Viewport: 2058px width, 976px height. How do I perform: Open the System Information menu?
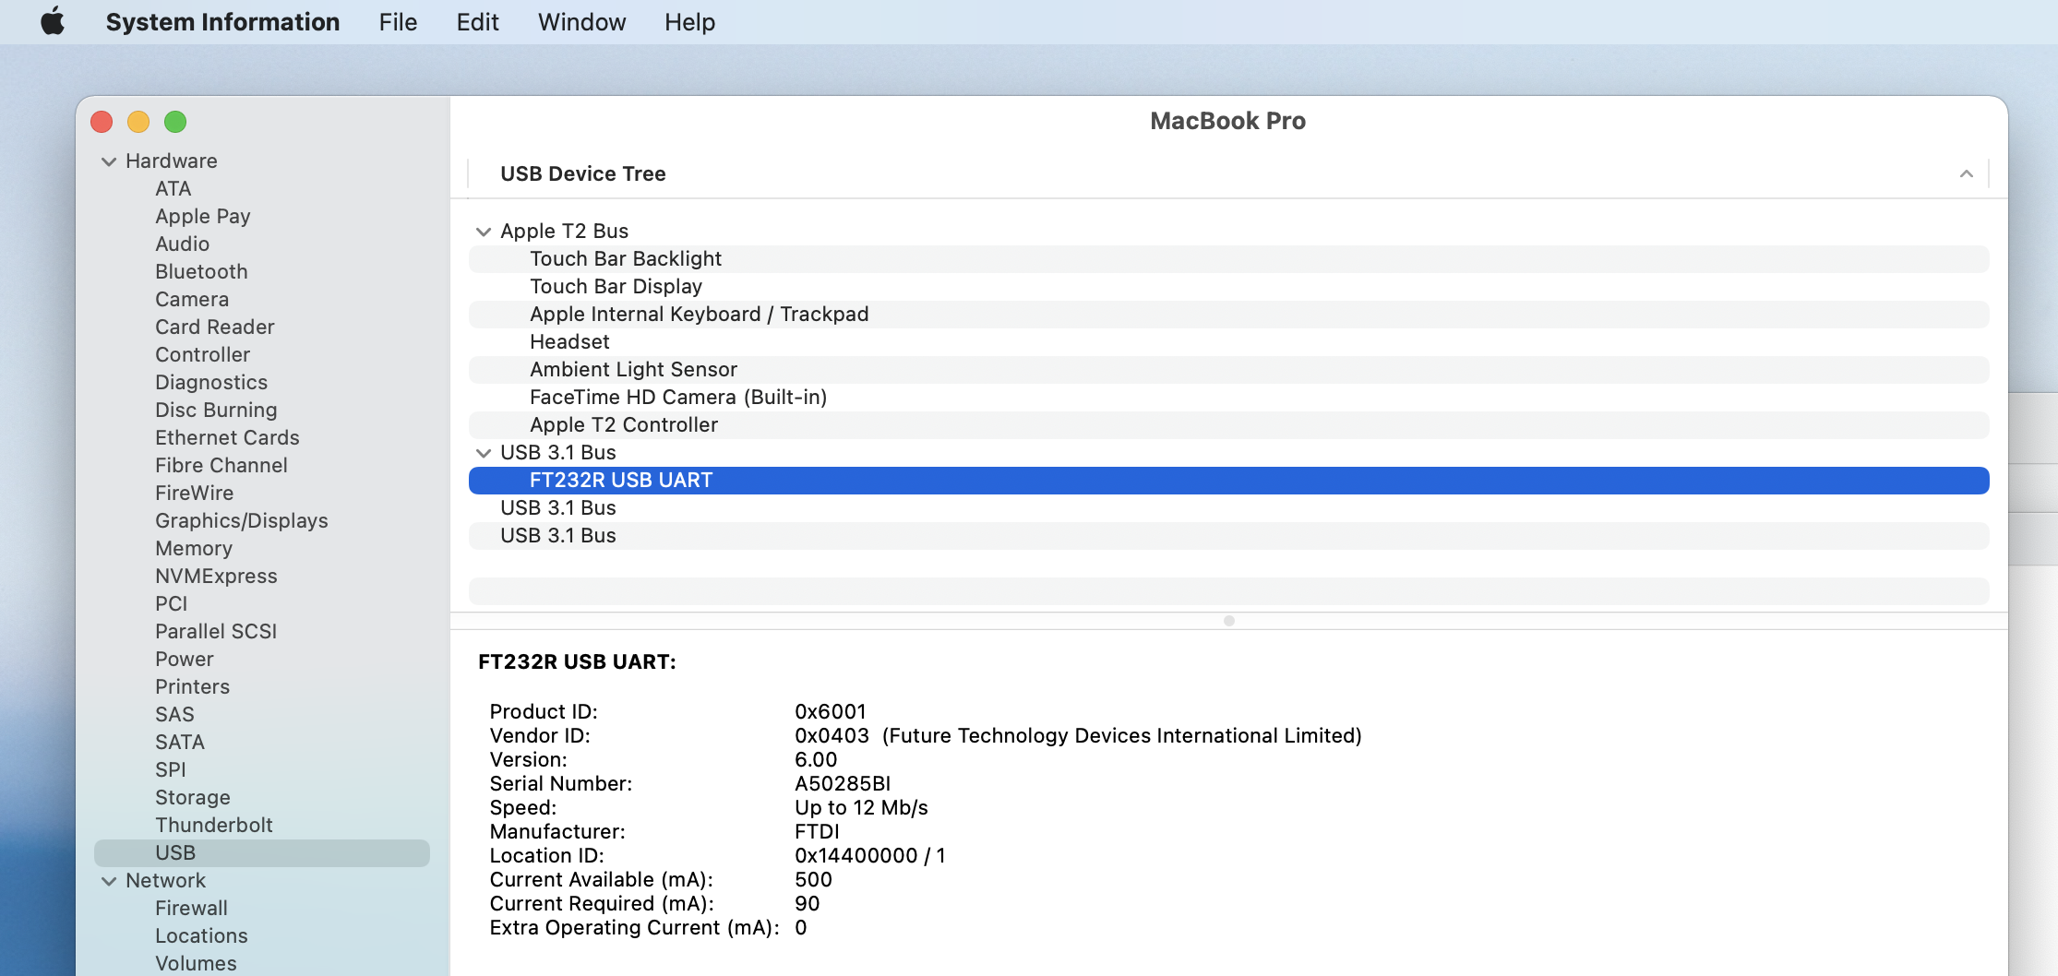(222, 21)
